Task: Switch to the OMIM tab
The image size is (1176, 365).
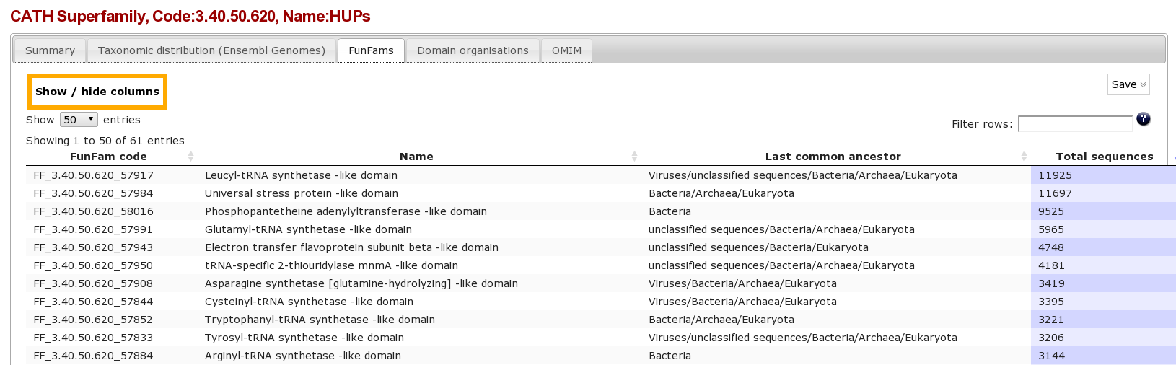Action: click(566, 50)
